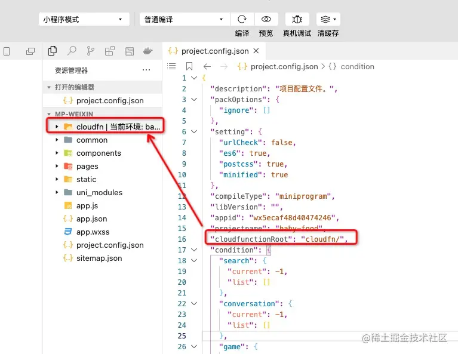
Task: Expand the common folder
Action: point(57,140)
